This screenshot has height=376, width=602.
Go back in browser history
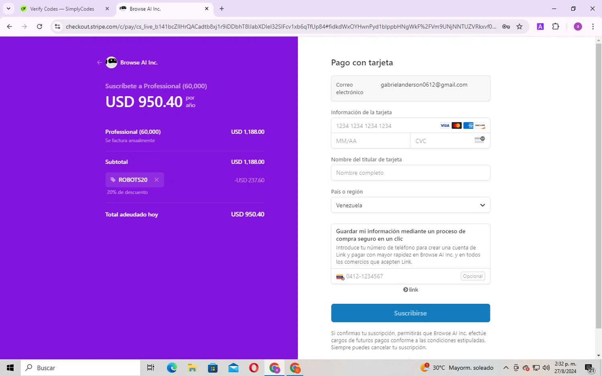10,26
